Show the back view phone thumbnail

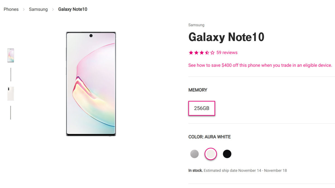11,94
